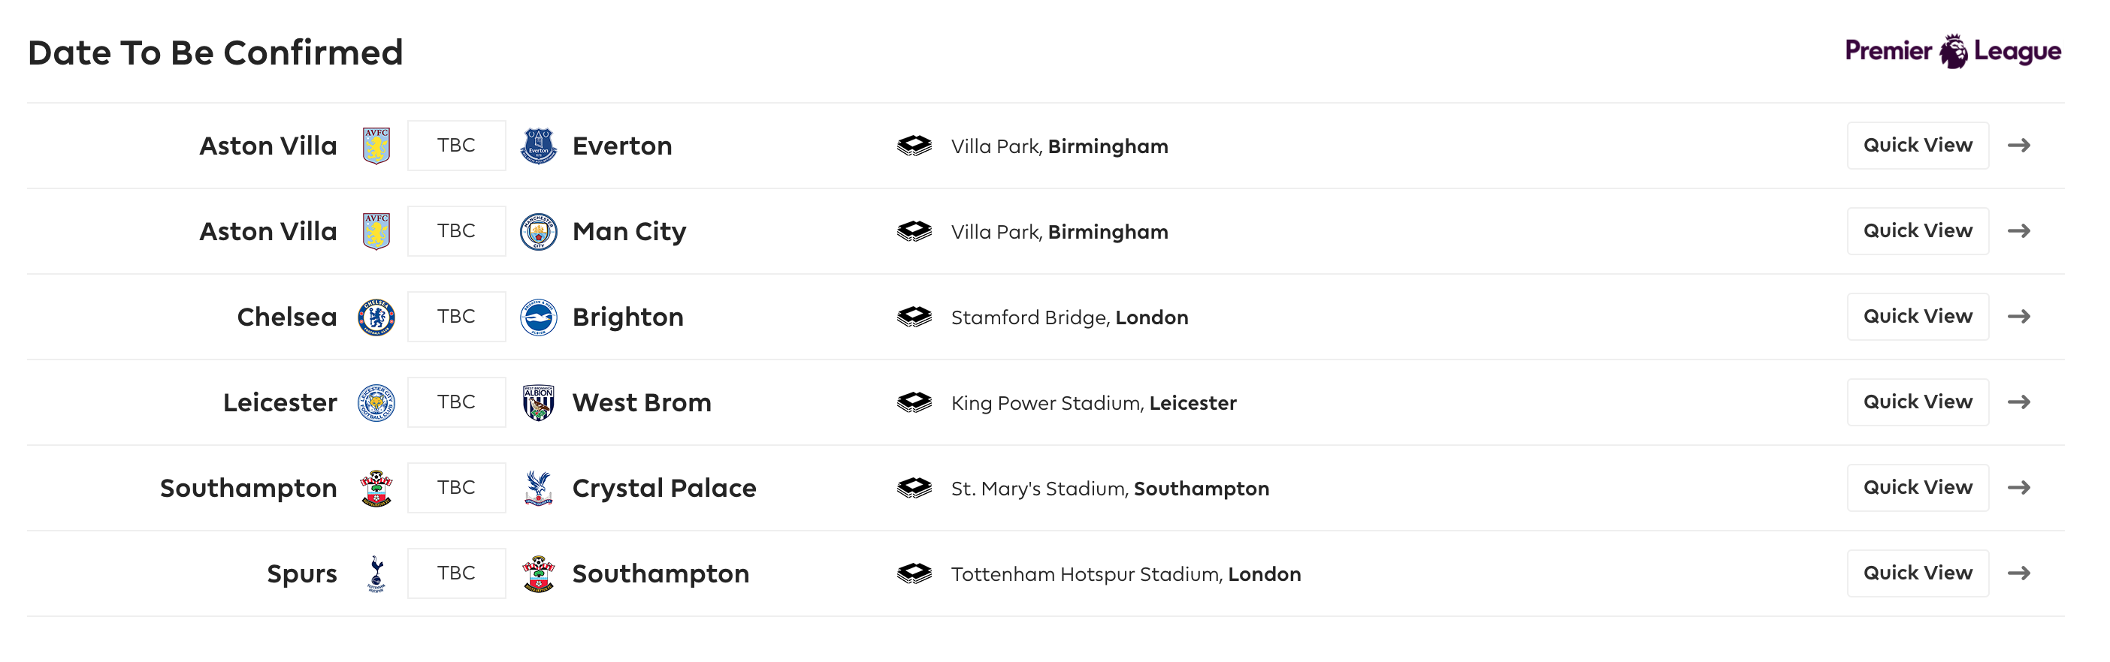
Task: Expand Quick View for Leicester vs West Brom
Action: [x=1918, y=402]
